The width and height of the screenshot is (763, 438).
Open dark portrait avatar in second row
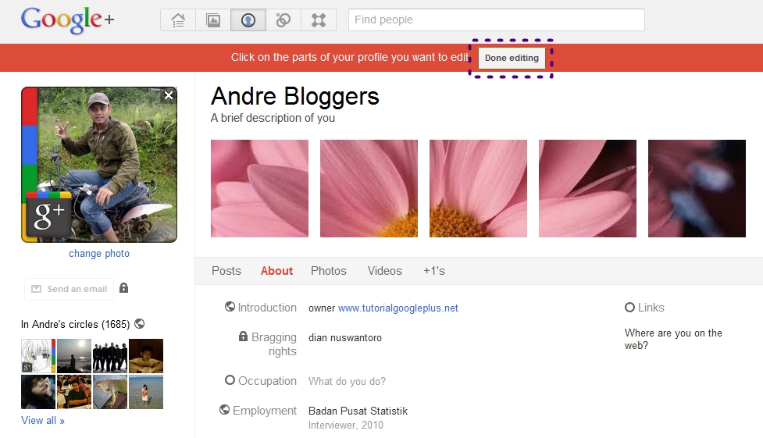click(38, 392)
